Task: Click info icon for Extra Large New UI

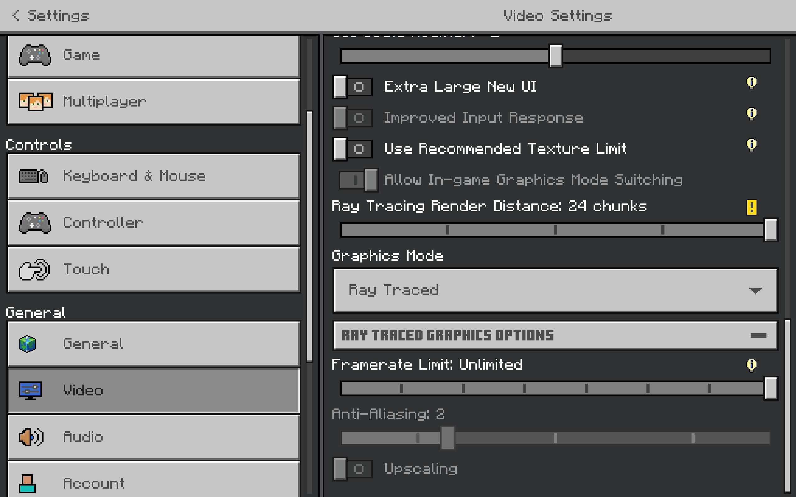Action: tap(751, 83)
